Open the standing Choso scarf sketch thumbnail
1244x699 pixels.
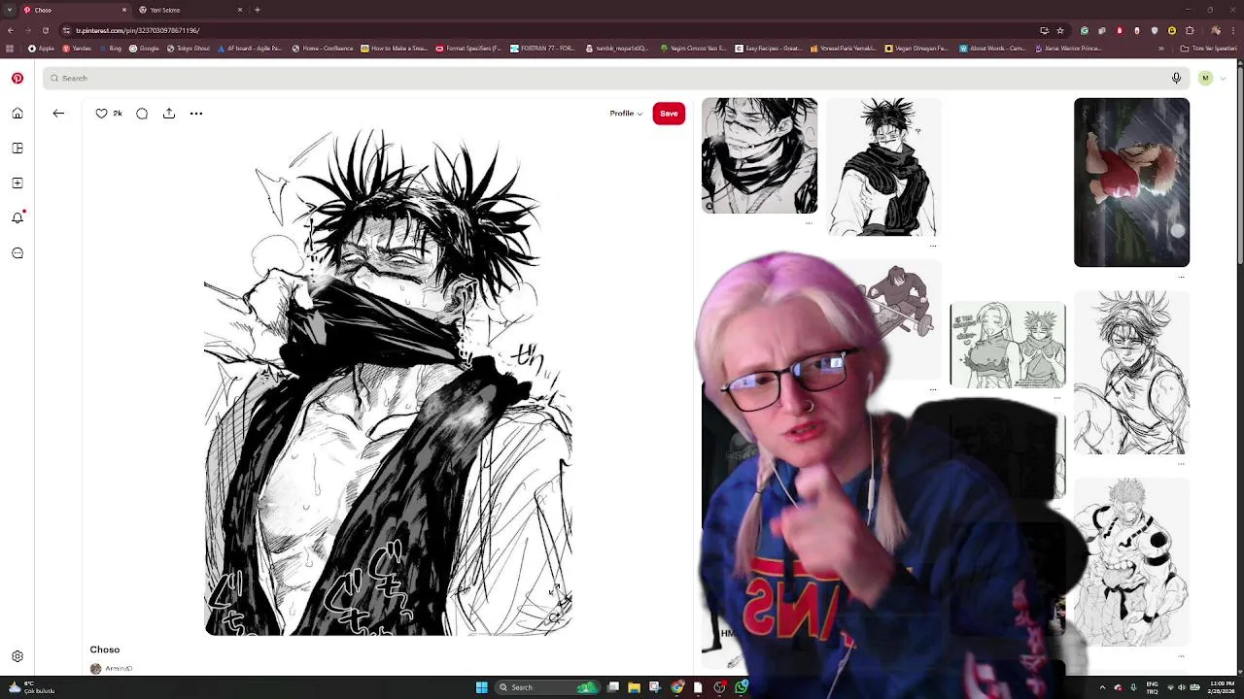pos(883,167)
